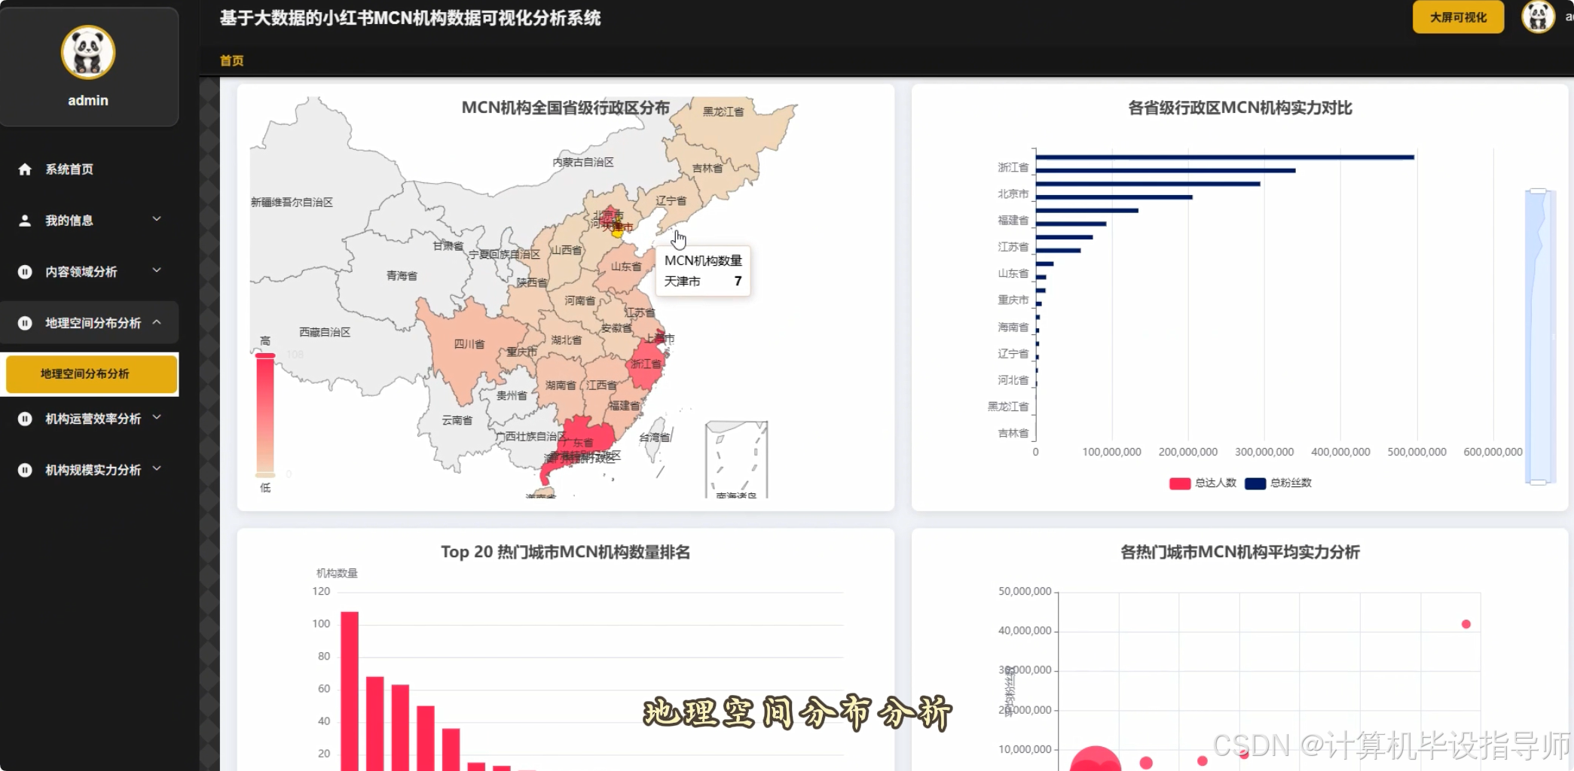Viewport: 1574px width, 771px height.
Task: Open 机构运营效率分析 menu
Action: [x=90, y=419]
